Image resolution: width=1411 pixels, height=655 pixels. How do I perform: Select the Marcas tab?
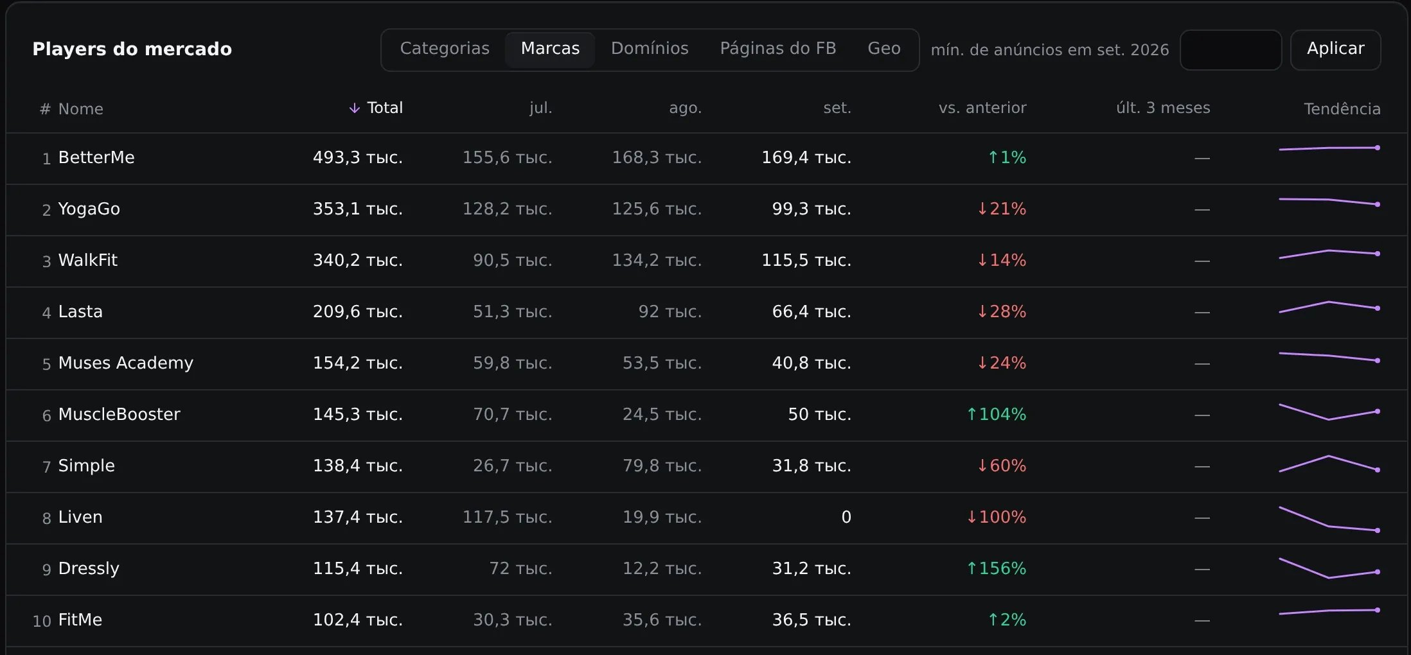tap(550, 49)
